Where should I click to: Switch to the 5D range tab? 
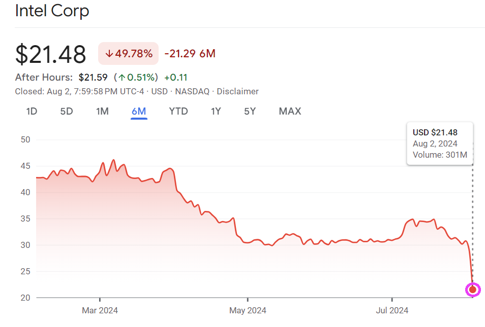[67, 111]
